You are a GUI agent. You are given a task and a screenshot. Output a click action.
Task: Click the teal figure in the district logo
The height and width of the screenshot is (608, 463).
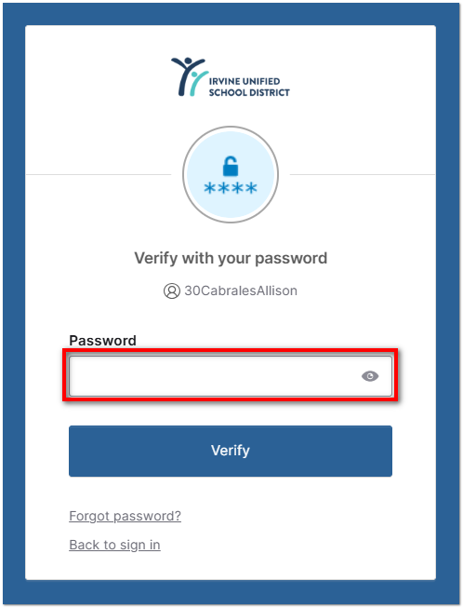point(197,83)
